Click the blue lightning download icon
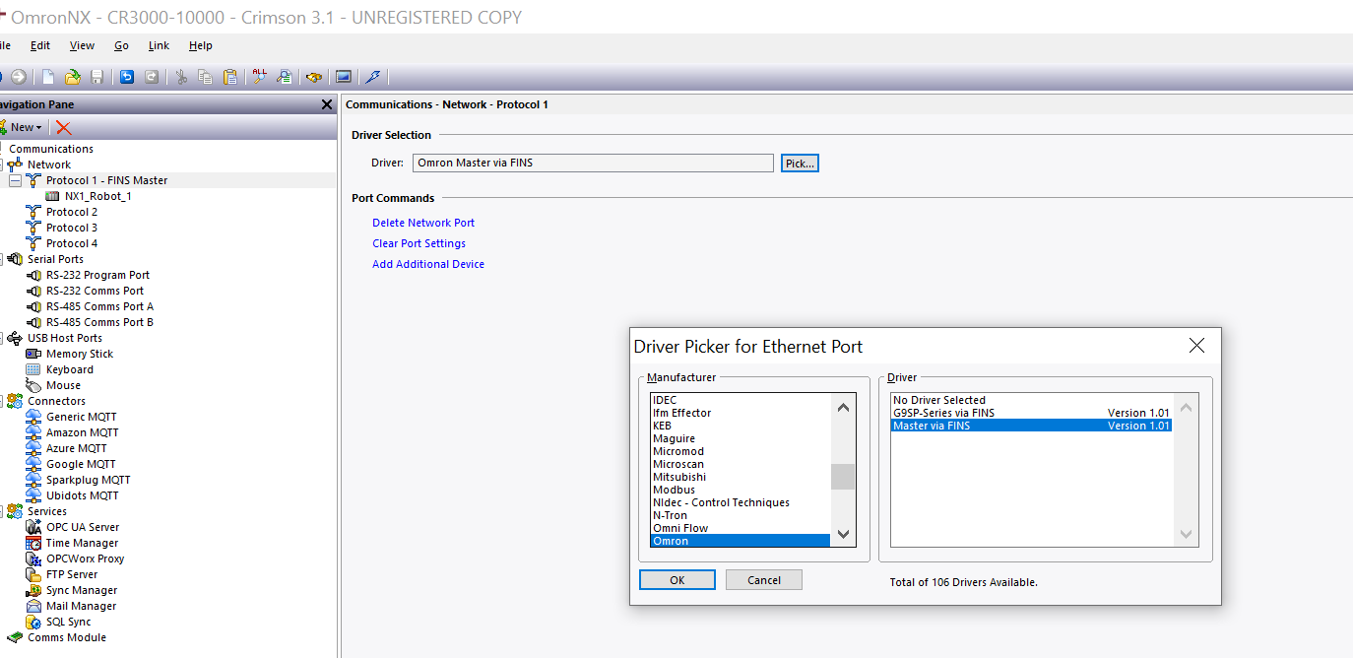1353x658 pixels. [373, 77]
